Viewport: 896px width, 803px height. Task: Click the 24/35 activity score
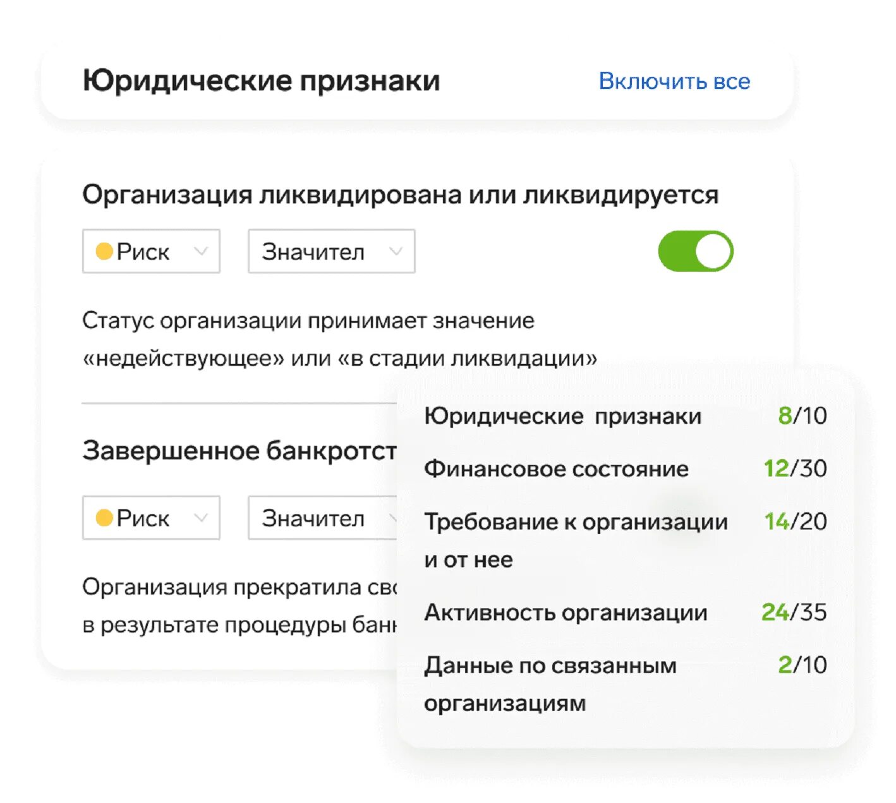tap(794, 612)
